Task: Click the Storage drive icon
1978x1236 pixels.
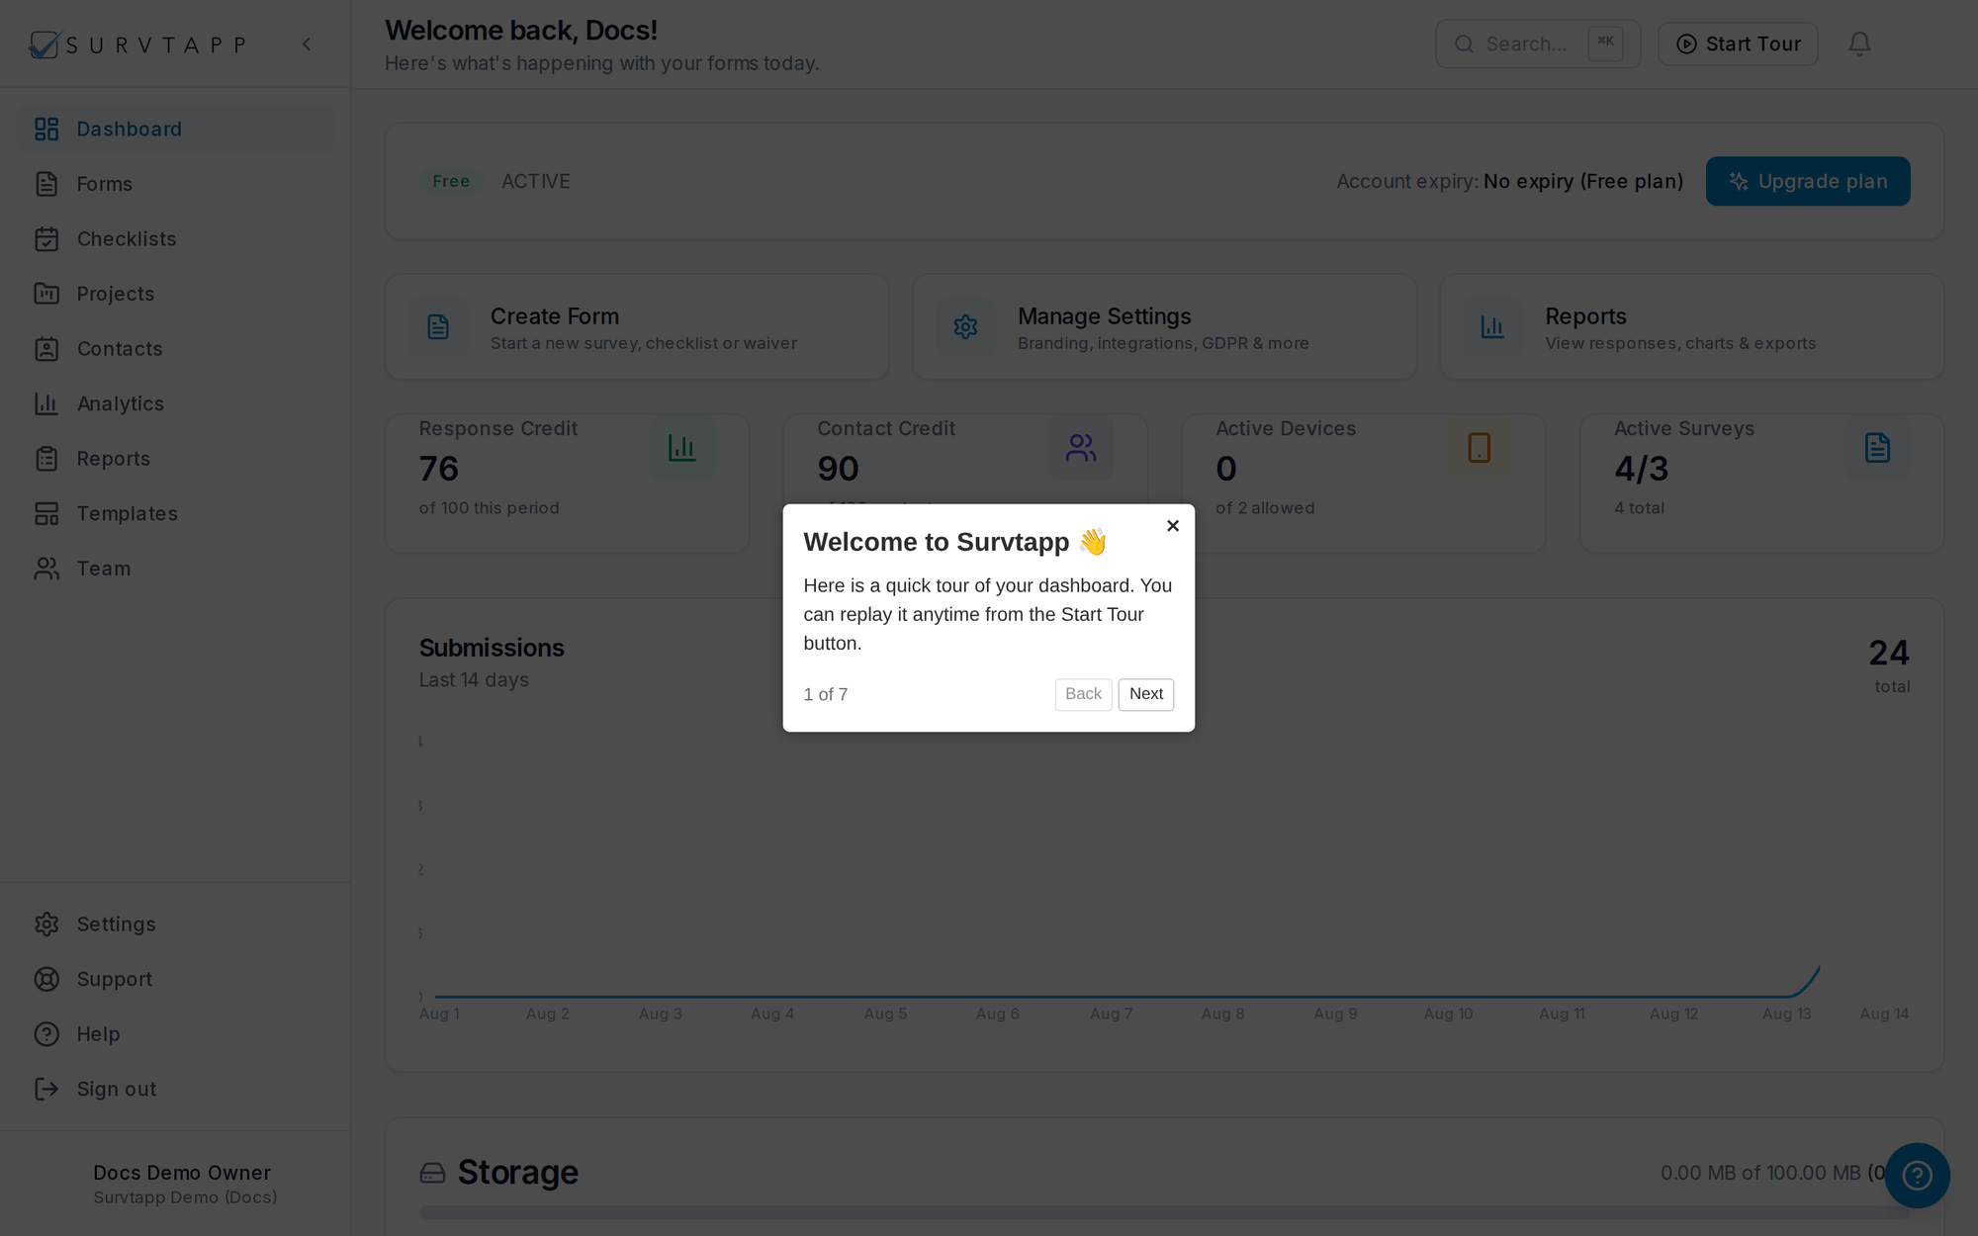Action: pyautogui.click(x=432, y=1173)
